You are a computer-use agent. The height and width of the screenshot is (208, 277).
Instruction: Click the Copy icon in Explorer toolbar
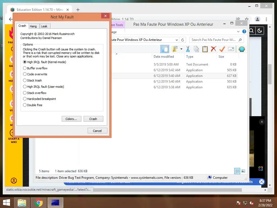[196, 49]
